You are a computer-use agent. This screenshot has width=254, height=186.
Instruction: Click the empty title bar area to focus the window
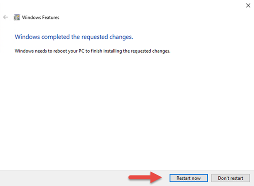[147, 8]
